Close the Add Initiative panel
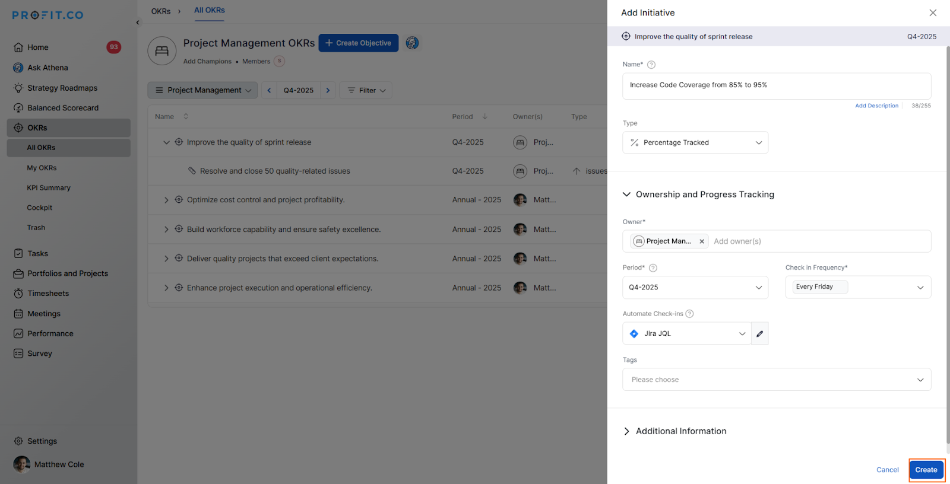The image size is (950, 484). pos(933,12)
